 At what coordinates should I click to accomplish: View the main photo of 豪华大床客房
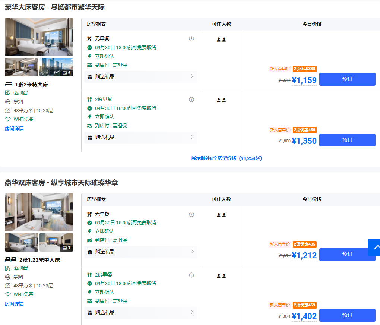click(39, 37)
